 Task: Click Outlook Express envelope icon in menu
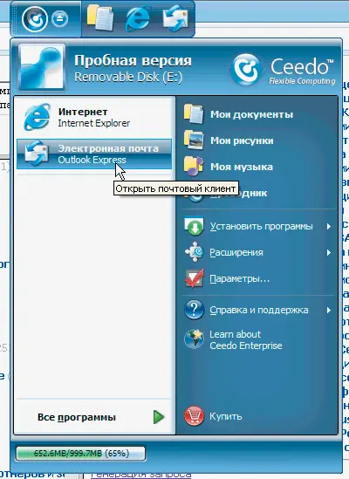click(37, 154)
